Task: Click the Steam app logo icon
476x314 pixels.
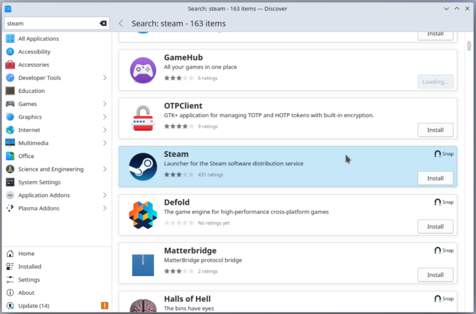Action: 143,167
